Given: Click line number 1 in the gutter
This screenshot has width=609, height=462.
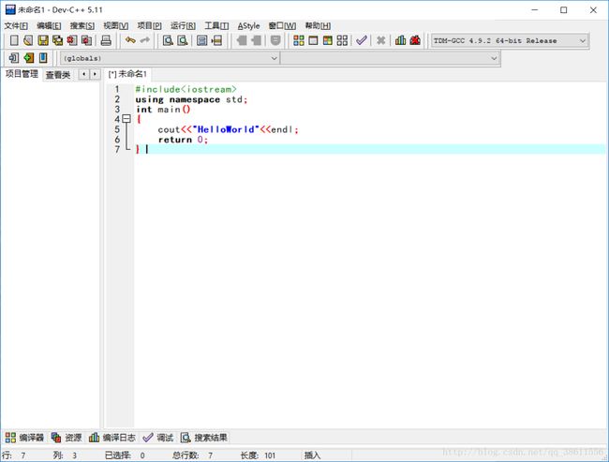Looking at the screenshot, I should click(117, 89).
